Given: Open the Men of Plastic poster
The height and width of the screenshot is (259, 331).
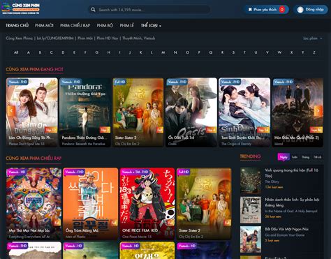Looking at the screenshot, I should coord(91,204).
